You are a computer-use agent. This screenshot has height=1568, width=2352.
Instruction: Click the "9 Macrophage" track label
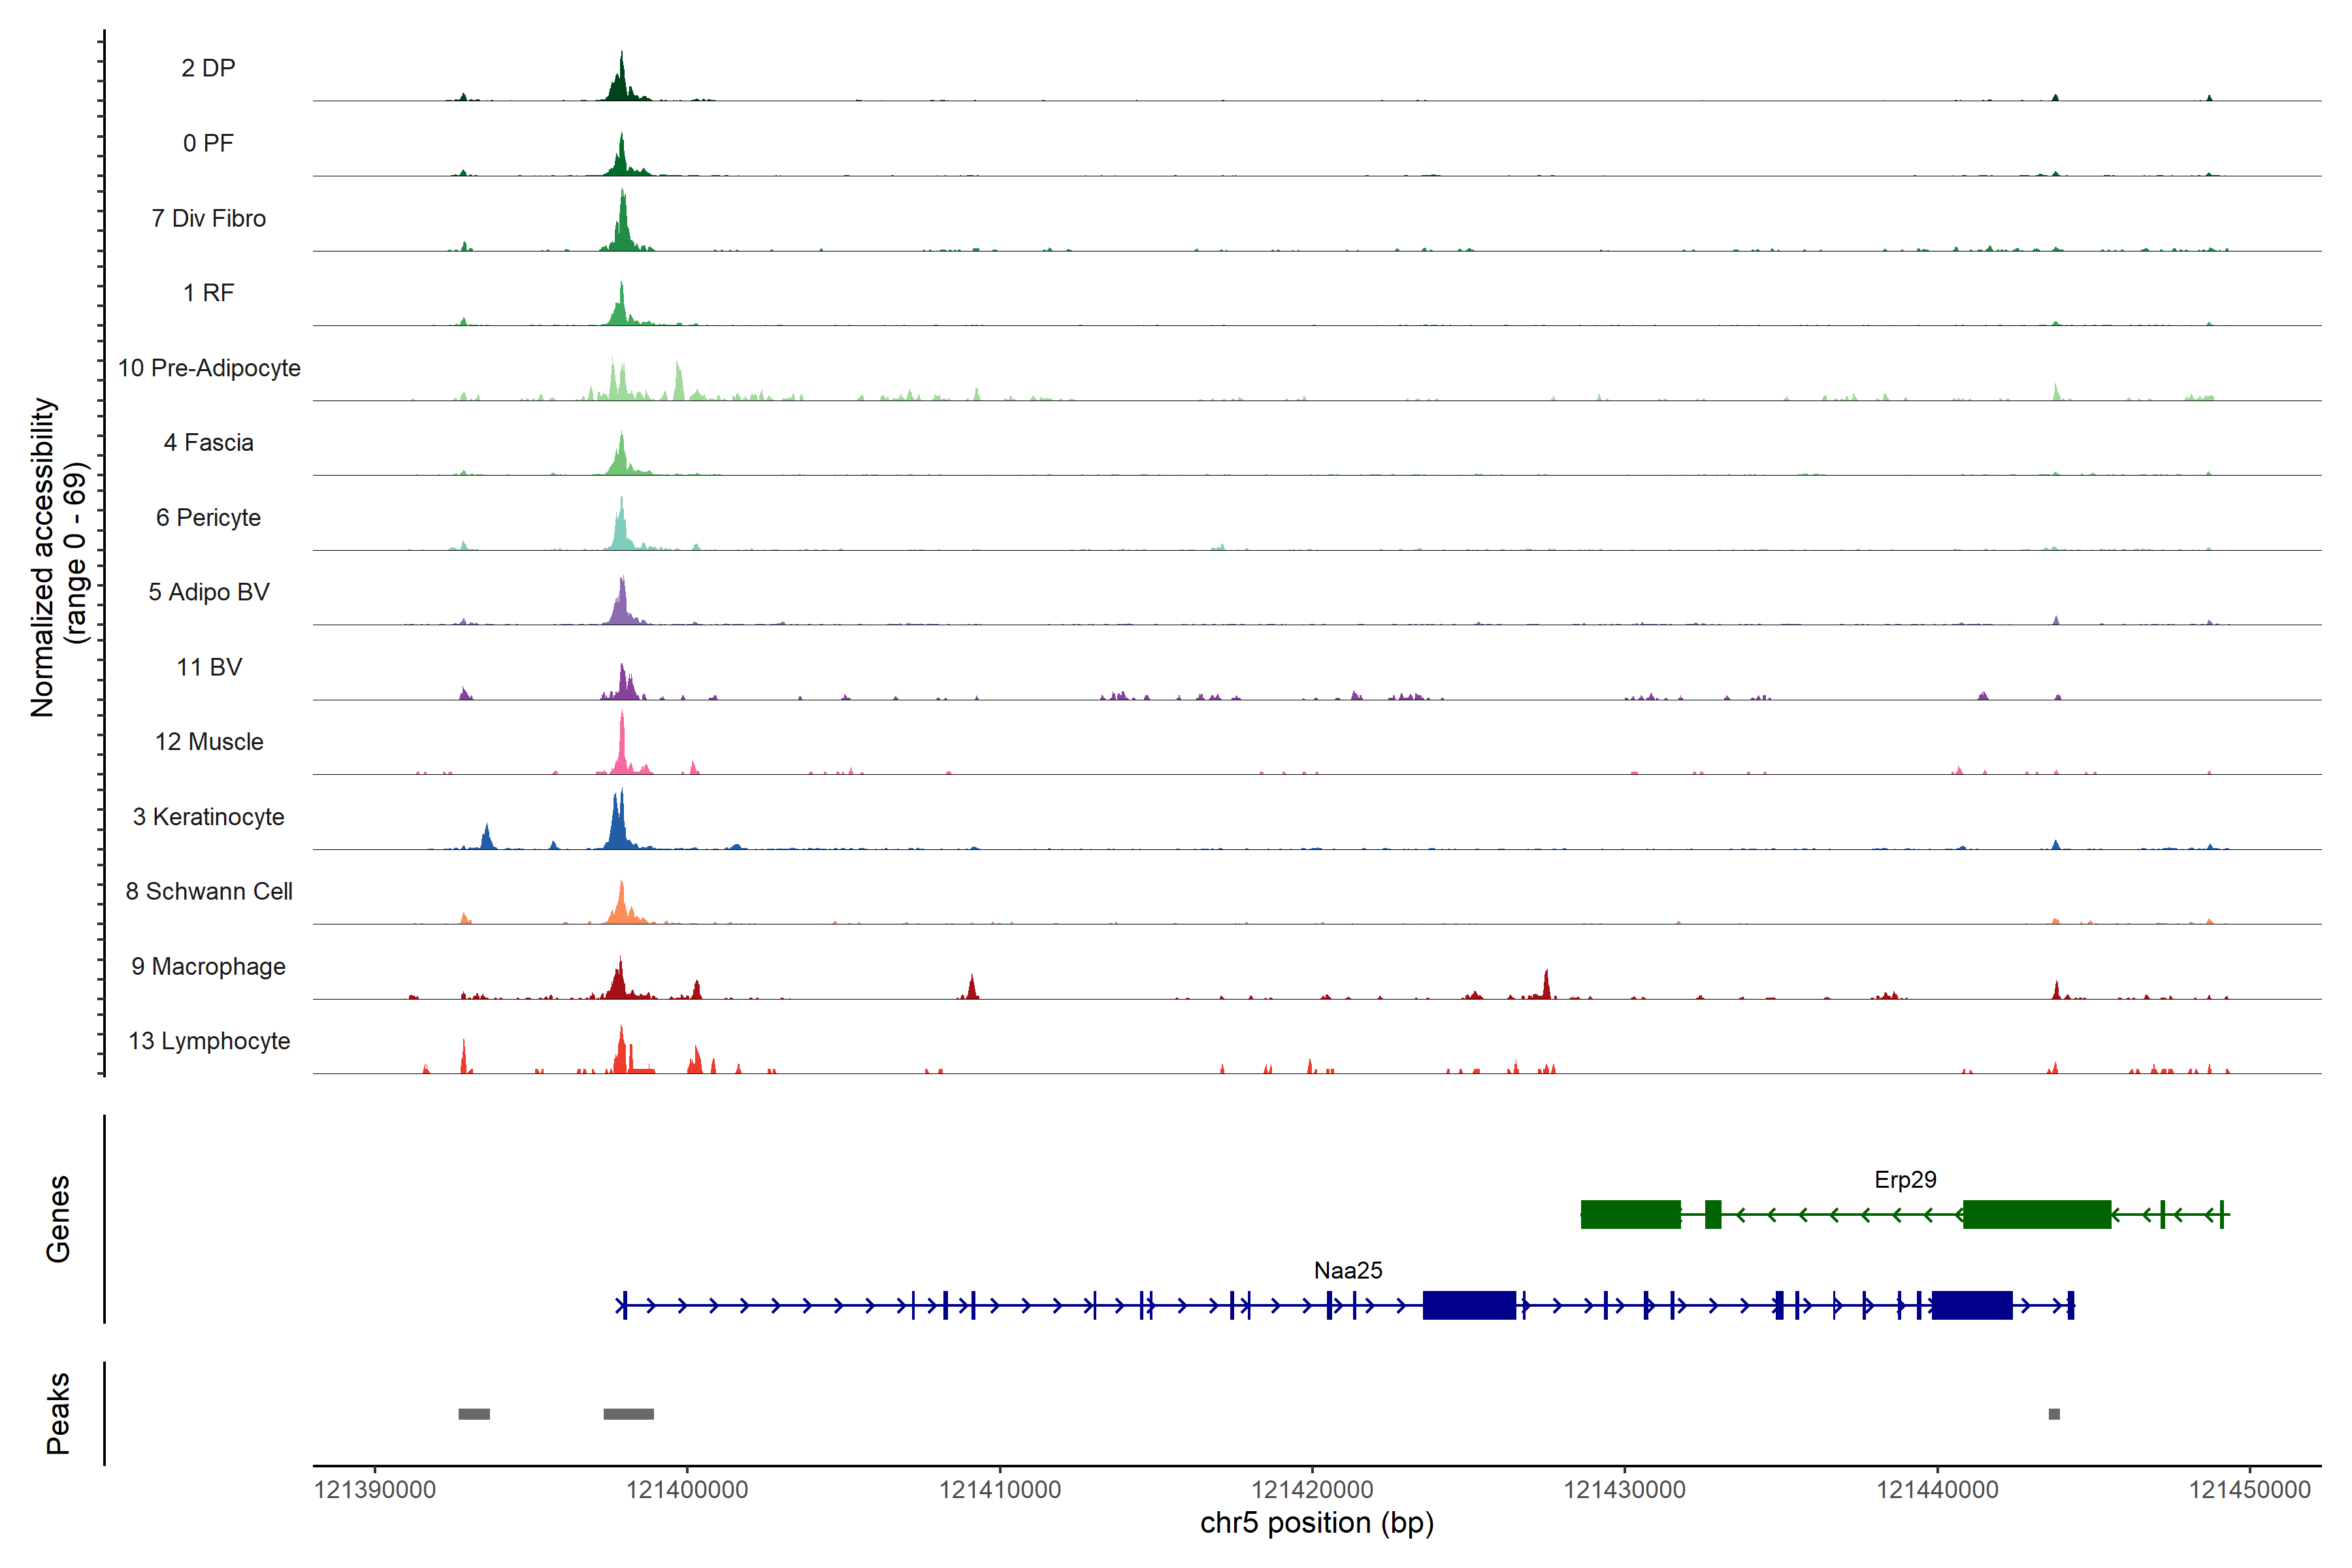pos(209,967)
